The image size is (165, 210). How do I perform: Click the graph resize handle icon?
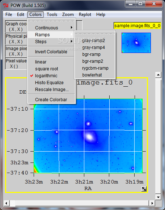(144, 189)
